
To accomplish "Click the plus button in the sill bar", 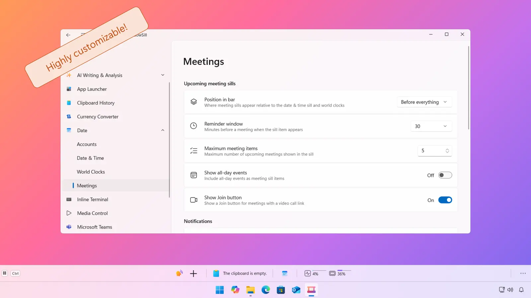I will coord(193,273).
